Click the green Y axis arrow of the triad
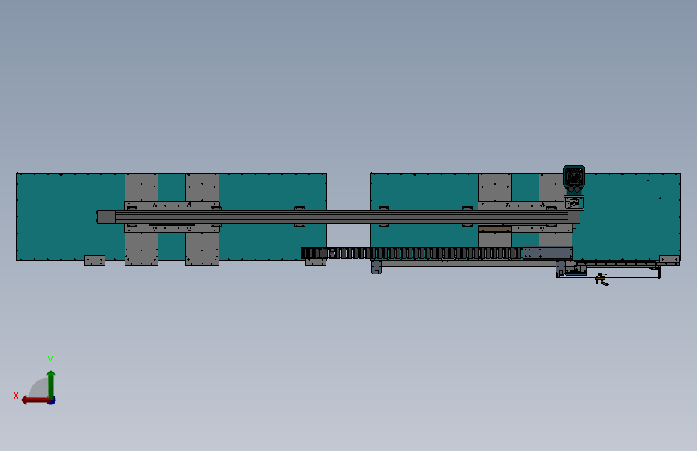The height and width of the screenshot is (451, 697). 51,384
